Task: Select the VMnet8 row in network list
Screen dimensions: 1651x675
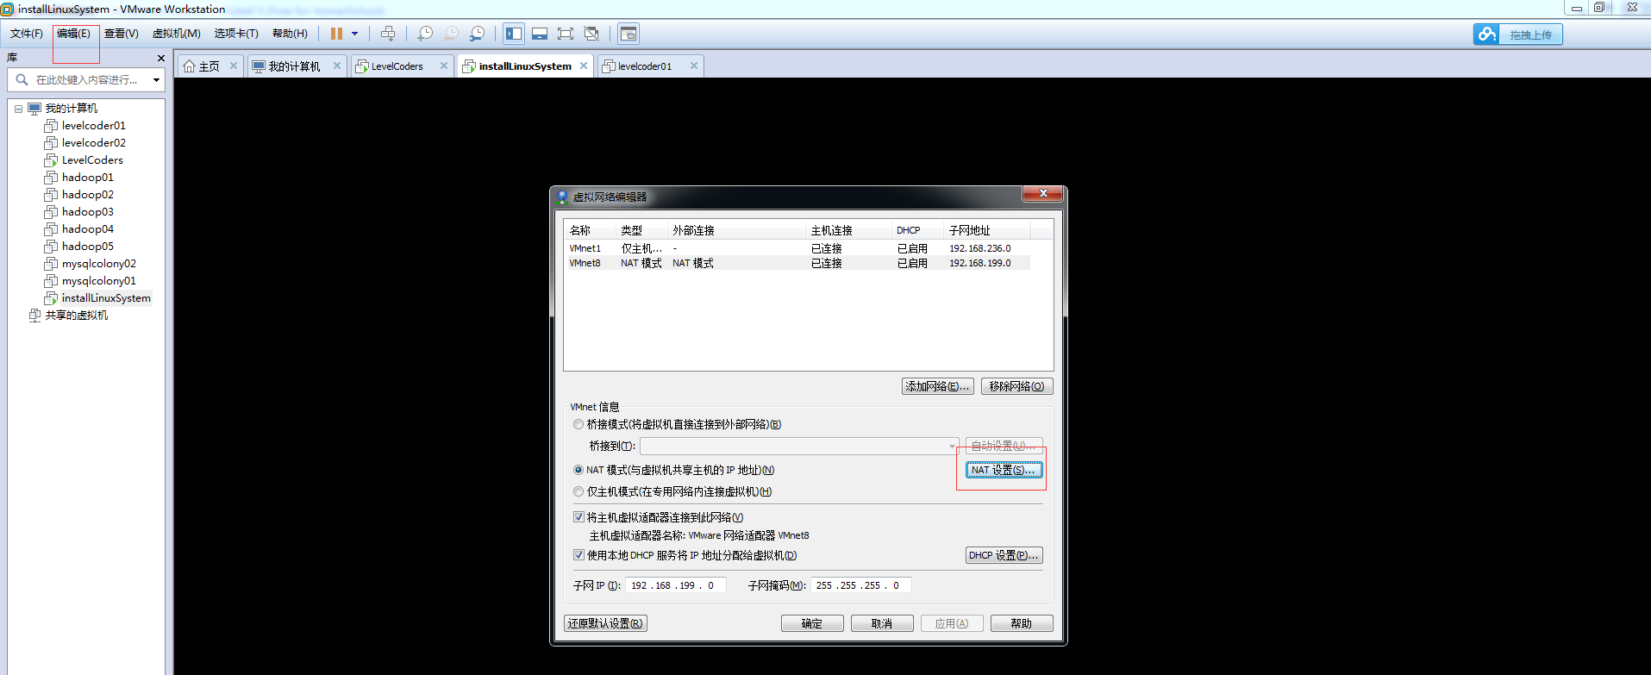Action: click(797, 263)
